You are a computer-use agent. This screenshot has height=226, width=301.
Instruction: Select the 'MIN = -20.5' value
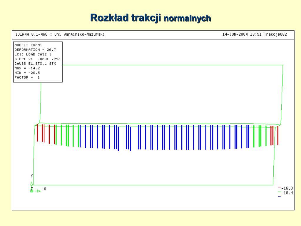pos(27,73)
